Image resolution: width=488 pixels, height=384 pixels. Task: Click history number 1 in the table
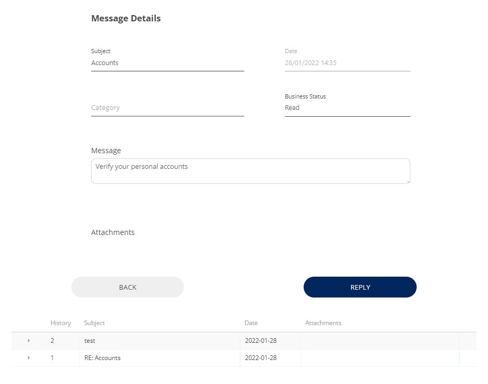click(x=52, y=358)
